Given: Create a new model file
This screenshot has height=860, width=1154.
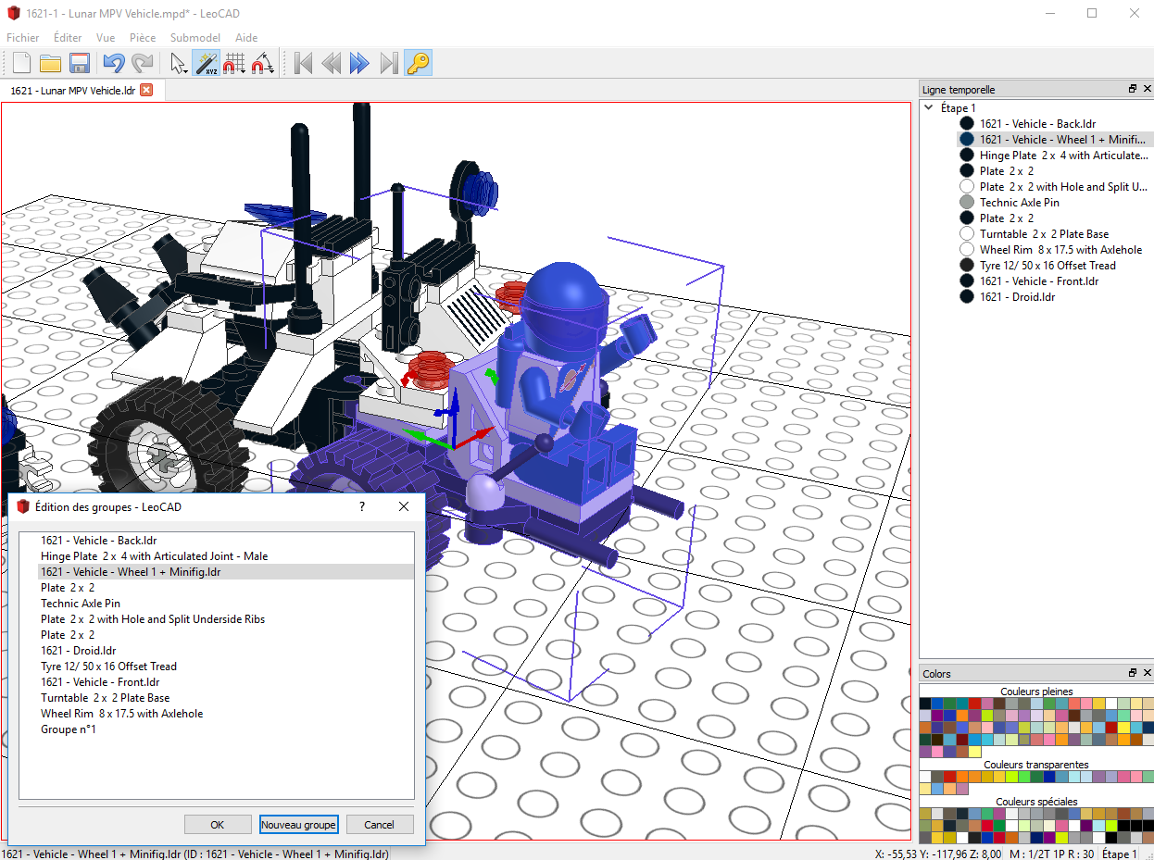Looking at the screenshot, I should click(21, 63).
